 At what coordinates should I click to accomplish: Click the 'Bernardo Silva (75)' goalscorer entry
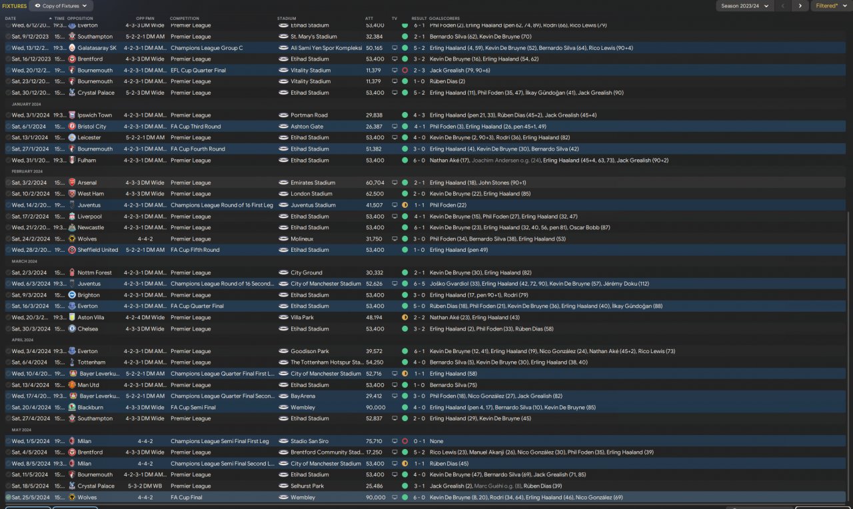(x=452, y=385)
